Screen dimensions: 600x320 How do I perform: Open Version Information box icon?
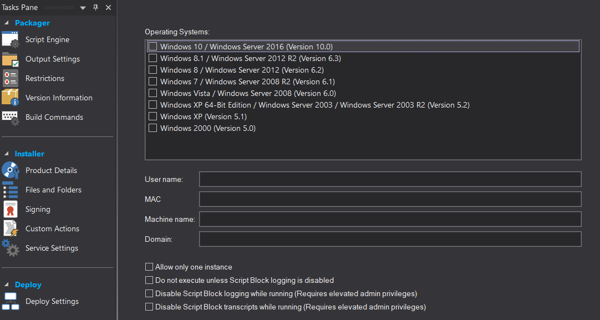point(11,98)
